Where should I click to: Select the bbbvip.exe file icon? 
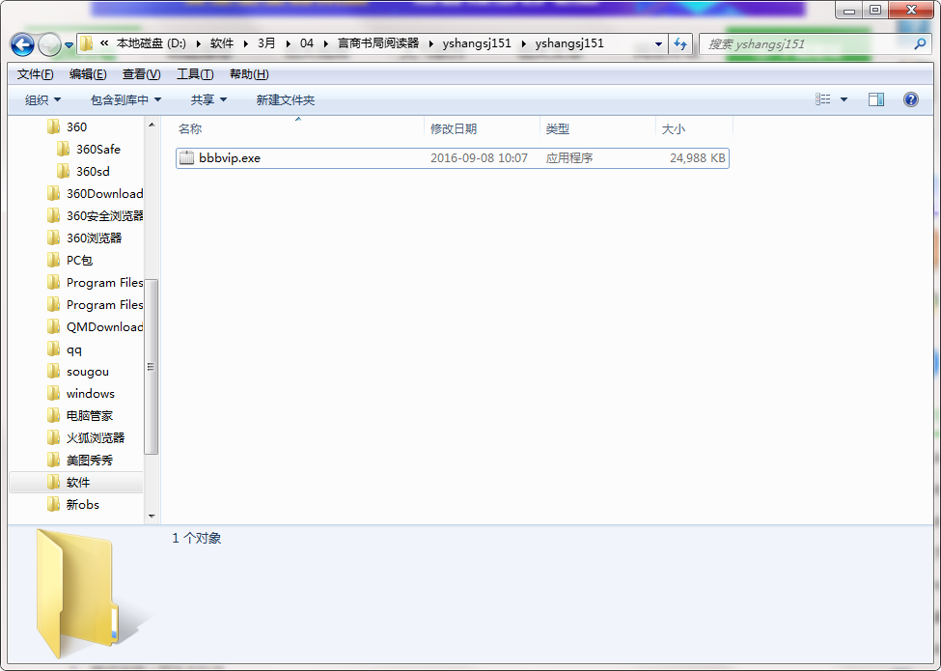[x=187, y=157]
